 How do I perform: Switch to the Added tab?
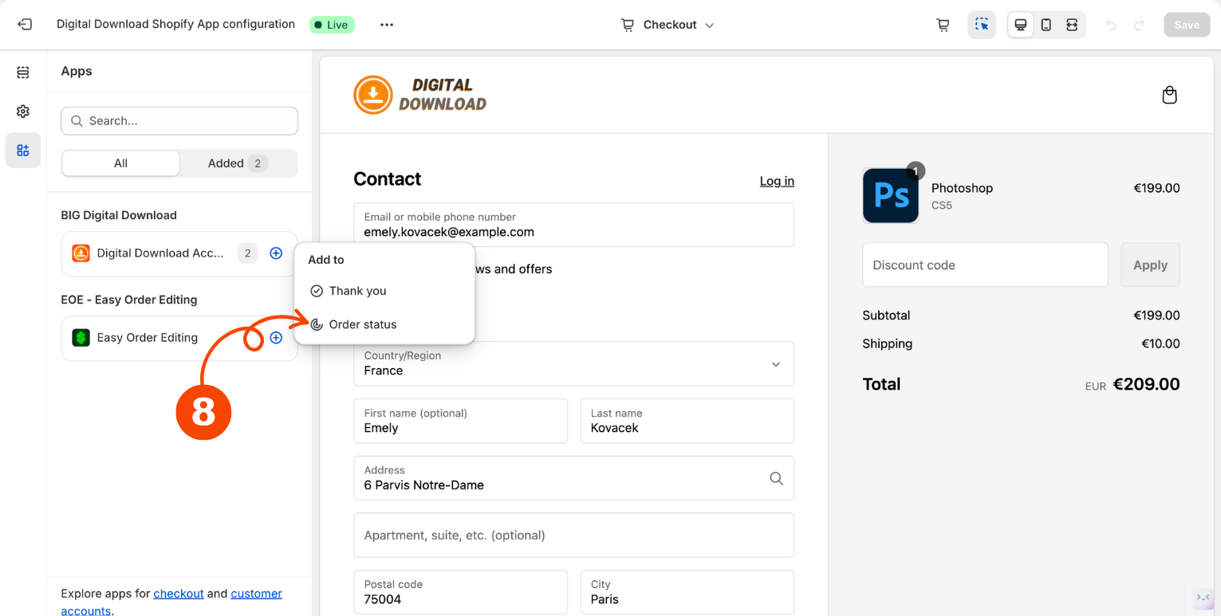[237, 163]
